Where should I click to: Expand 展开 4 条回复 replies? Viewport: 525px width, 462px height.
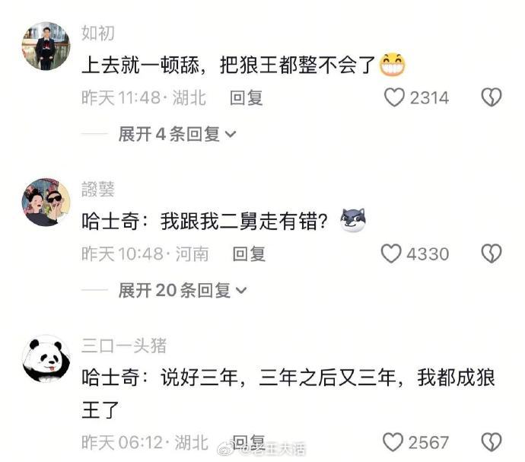pos(177,135)
